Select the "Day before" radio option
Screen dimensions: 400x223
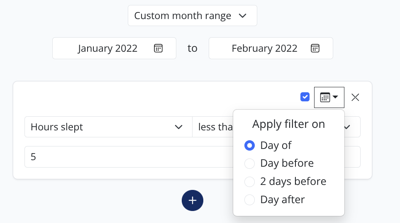coord(249,163)
